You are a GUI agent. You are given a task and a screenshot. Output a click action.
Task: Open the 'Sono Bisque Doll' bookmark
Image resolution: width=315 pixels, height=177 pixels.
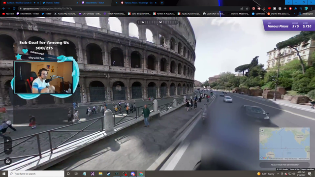click(x=139, y=14)
